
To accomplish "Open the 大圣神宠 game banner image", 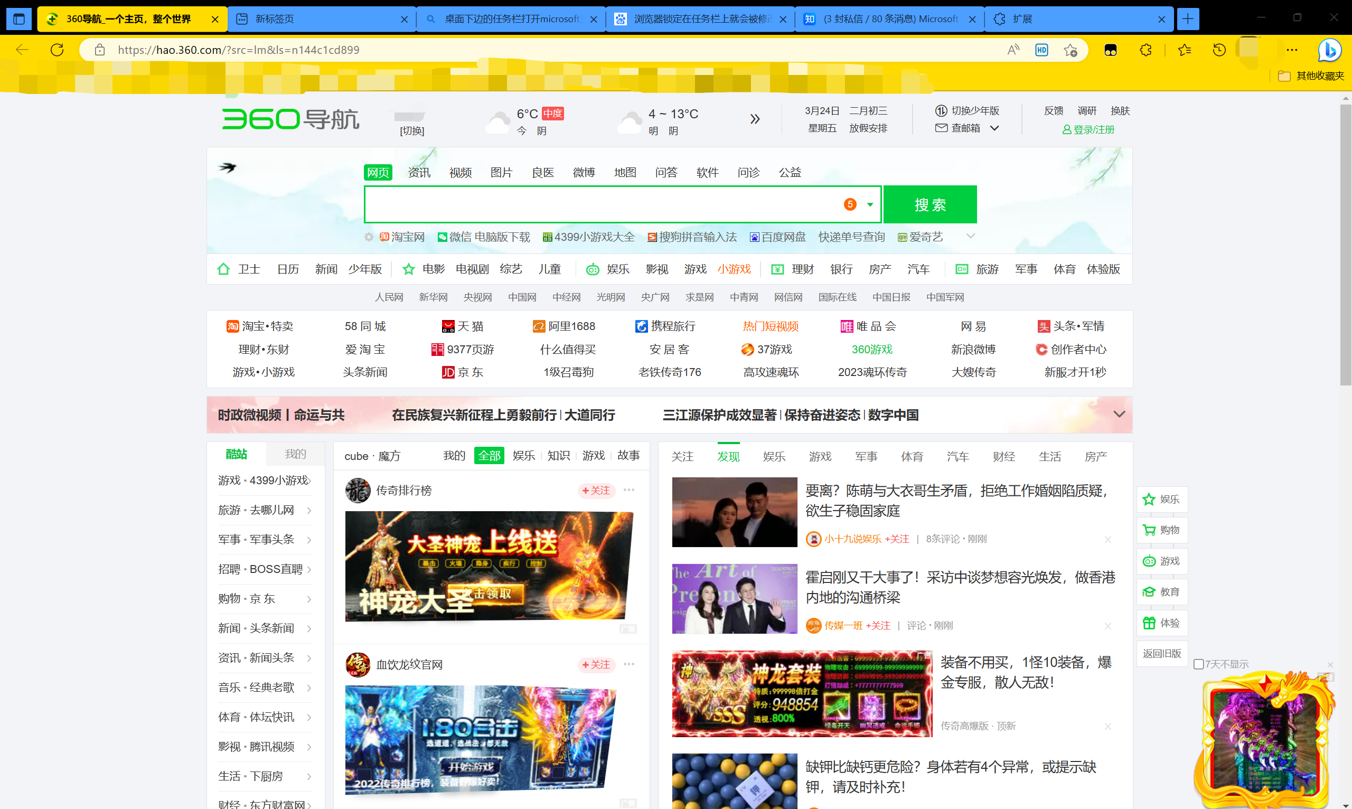I will (x=489, y=566).
